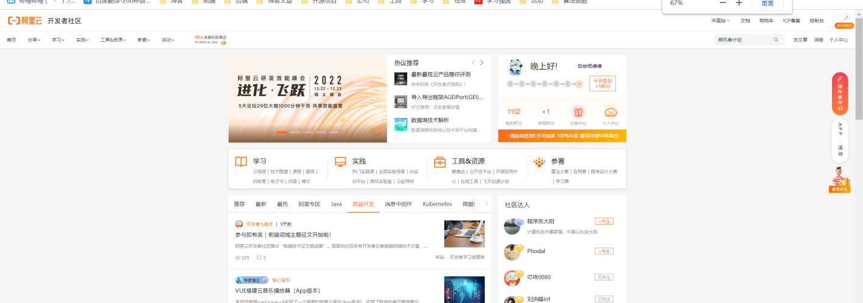The height and width of the screenshot is (303, 863).
Task: Switch to the 消息中间件 tab
Action: click(399, 204)
